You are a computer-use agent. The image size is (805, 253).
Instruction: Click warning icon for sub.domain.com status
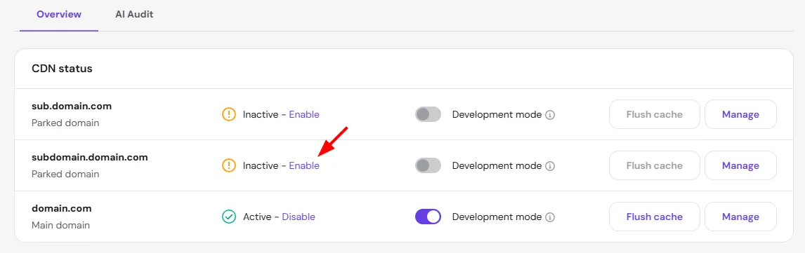pos(228,114)
